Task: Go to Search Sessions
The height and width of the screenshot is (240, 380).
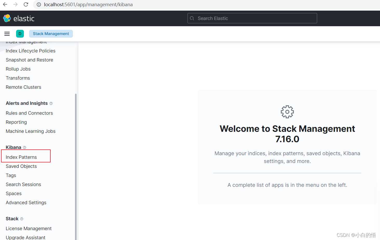Action: [23, 184]
